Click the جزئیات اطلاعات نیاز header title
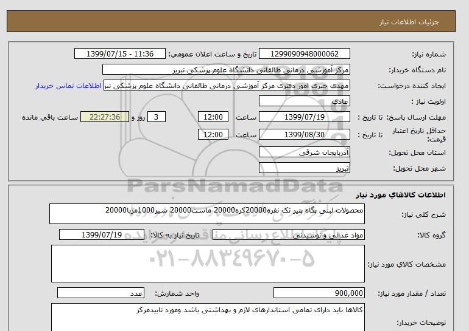 coord(409,22)
